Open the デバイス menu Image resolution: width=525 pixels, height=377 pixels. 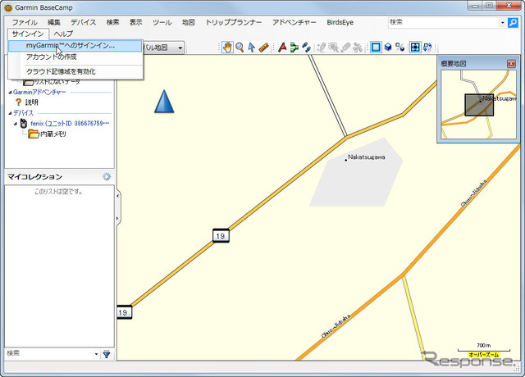[84, 22]
